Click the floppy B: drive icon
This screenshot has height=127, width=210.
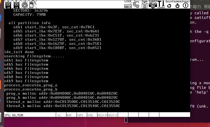click(16, 4)
